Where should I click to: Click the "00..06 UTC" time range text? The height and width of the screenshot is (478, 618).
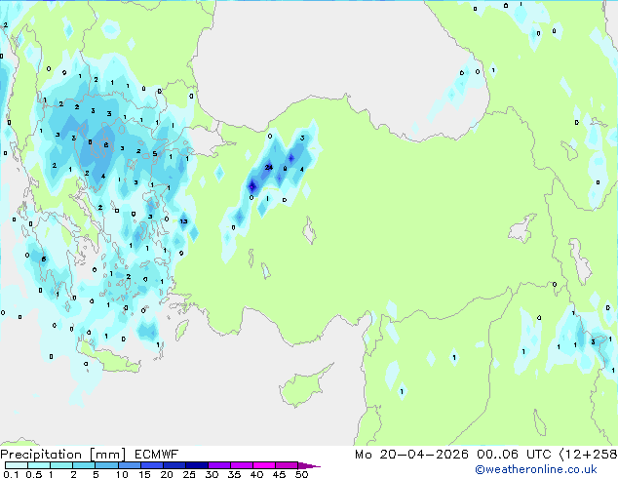pyautogui.click(x=514, y=455)
